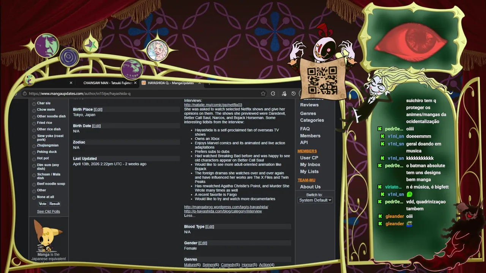Screen dimensions: 486x273
Task: Choose Sichuan / Mala dish option
Action: (x=34, y=175)
